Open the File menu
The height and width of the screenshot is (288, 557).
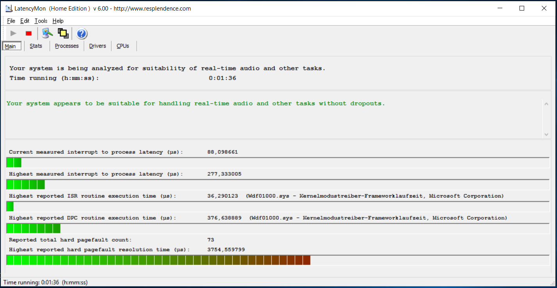coord(11,21)
